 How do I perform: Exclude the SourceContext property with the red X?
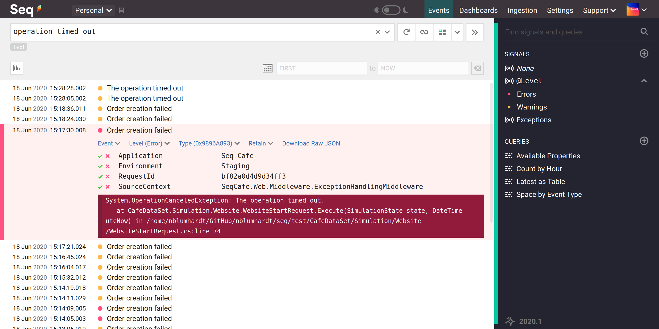tap(108, 187)
